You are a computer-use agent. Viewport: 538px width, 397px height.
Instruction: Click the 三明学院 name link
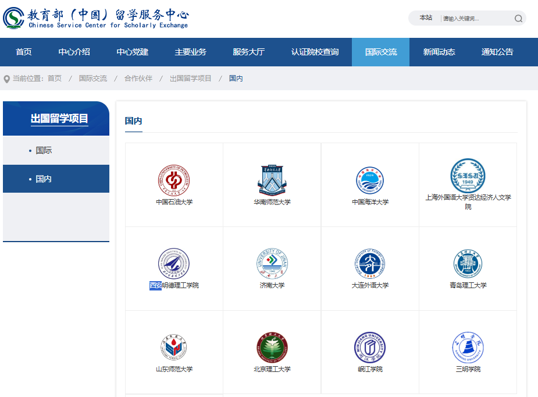click(x=468, y=369)
